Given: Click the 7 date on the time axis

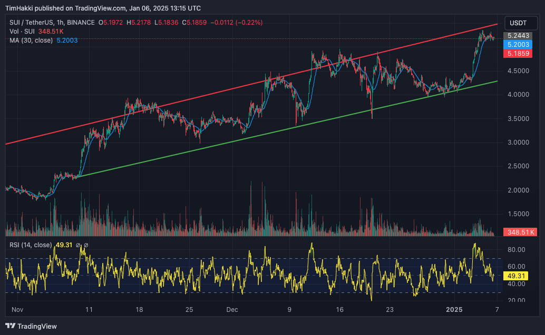Looking at the screenshot, I should [497, 309].
